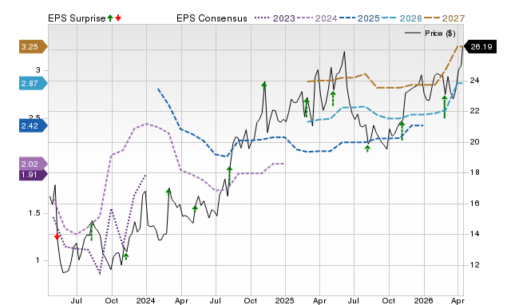Toggle the 2025 consensus series in the legend
Viewport: 511px width, 305px height.
(x=359, y=18)
